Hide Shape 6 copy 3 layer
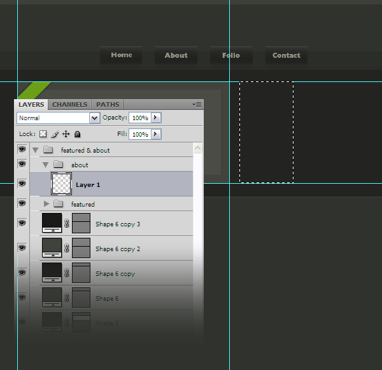 (22, 223)
